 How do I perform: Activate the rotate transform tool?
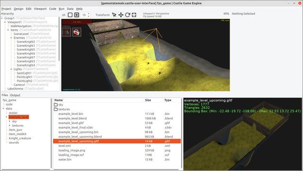[x=127, y=15]
